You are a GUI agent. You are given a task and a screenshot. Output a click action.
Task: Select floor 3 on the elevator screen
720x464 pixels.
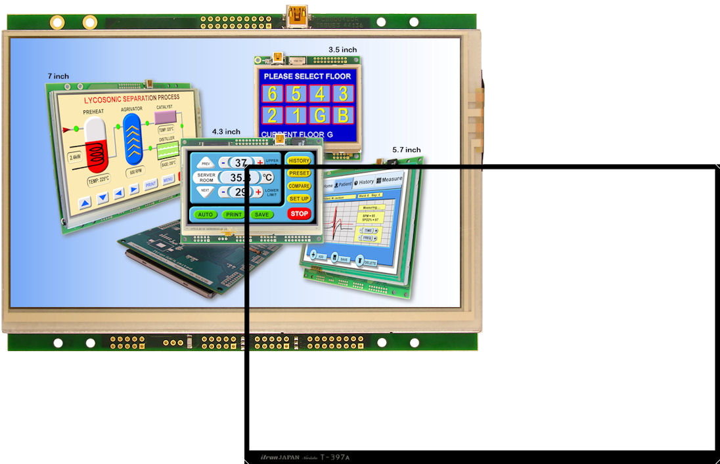(x=344, y=94)
